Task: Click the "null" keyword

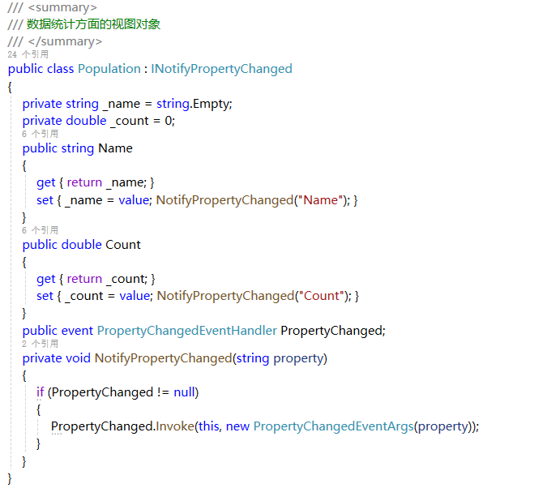Action: [184, 392]
